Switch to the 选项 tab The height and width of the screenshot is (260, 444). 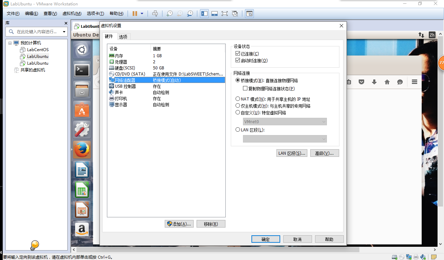pos(123,37)
